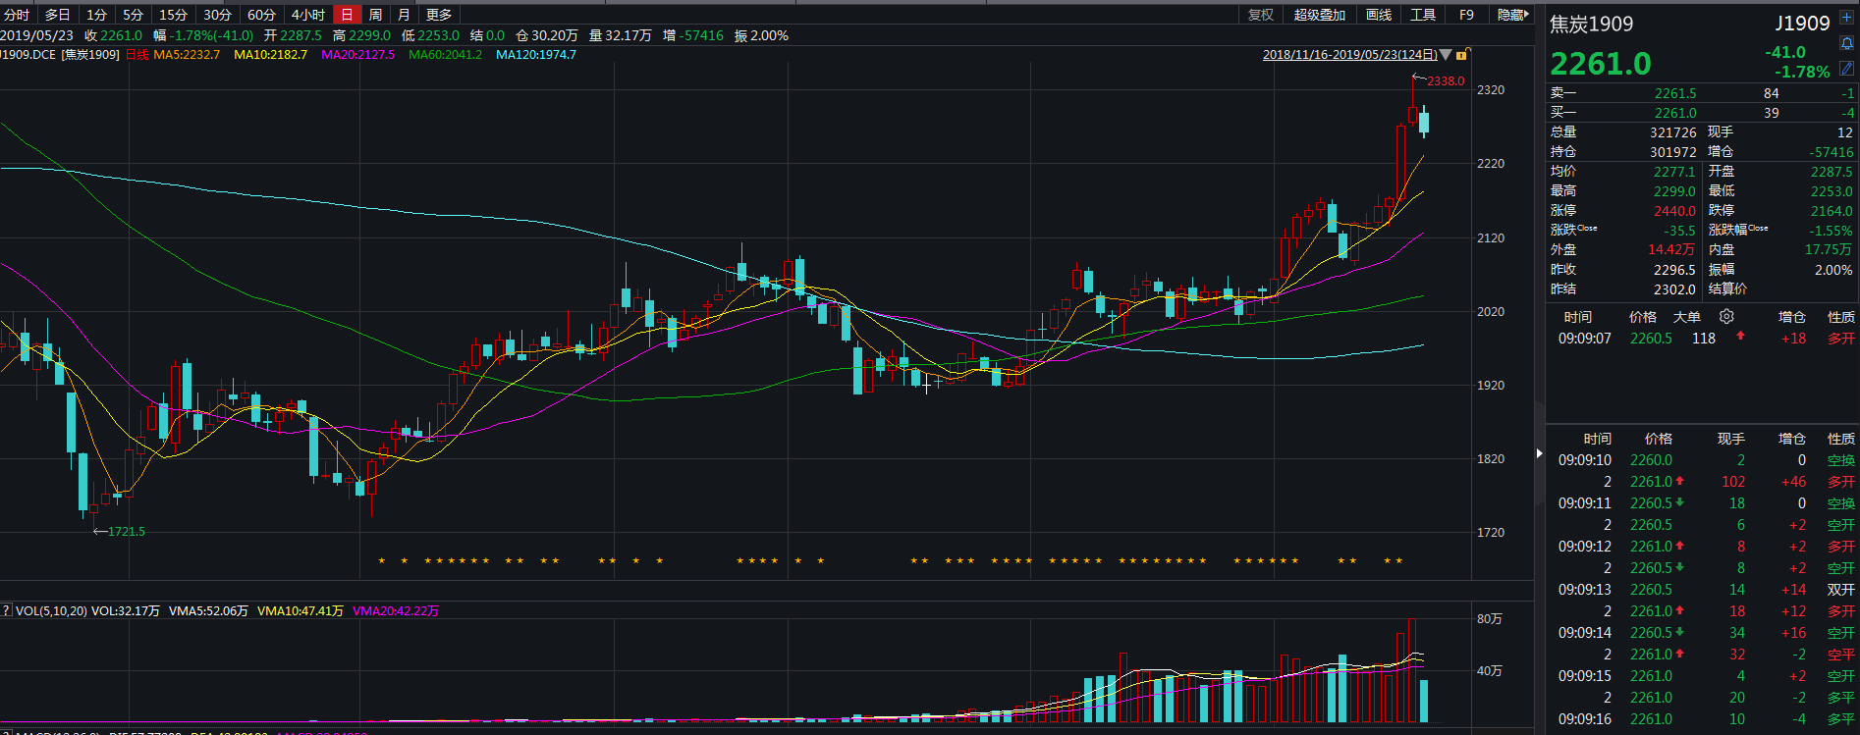1860x735 pixels.
Task: Select the 1分 period tab
Action: [x=96, y=15]
